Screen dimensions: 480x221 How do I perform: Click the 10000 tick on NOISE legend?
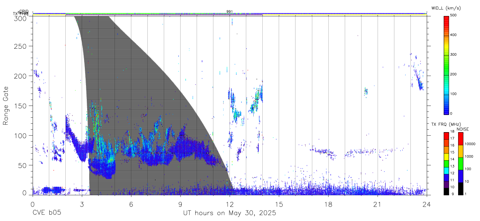tap(470, 144)
